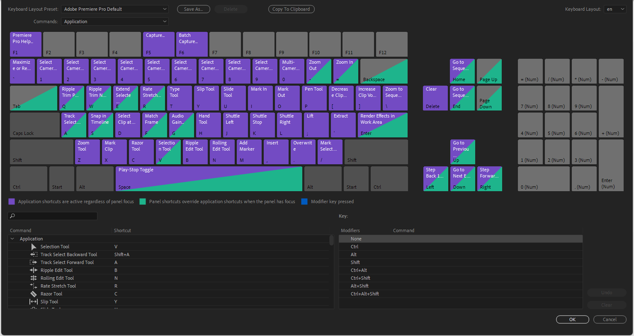Click Copy To Clipboard button
634x336 pixels.
coord(291,9)
